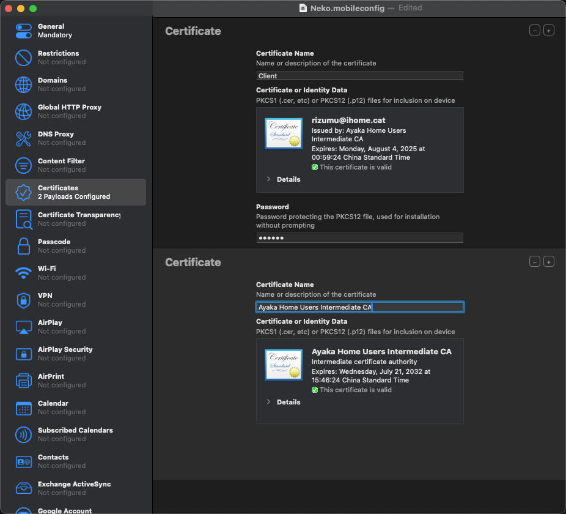Click the General settings toggle icon
The width and height of the screenshot is (566, 514).
23,31
